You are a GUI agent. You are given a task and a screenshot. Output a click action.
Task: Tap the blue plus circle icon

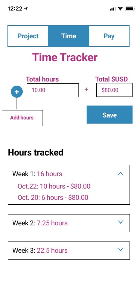coord(17,92)
